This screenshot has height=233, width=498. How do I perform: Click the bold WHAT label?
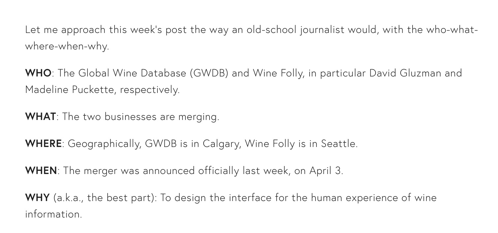41,117
